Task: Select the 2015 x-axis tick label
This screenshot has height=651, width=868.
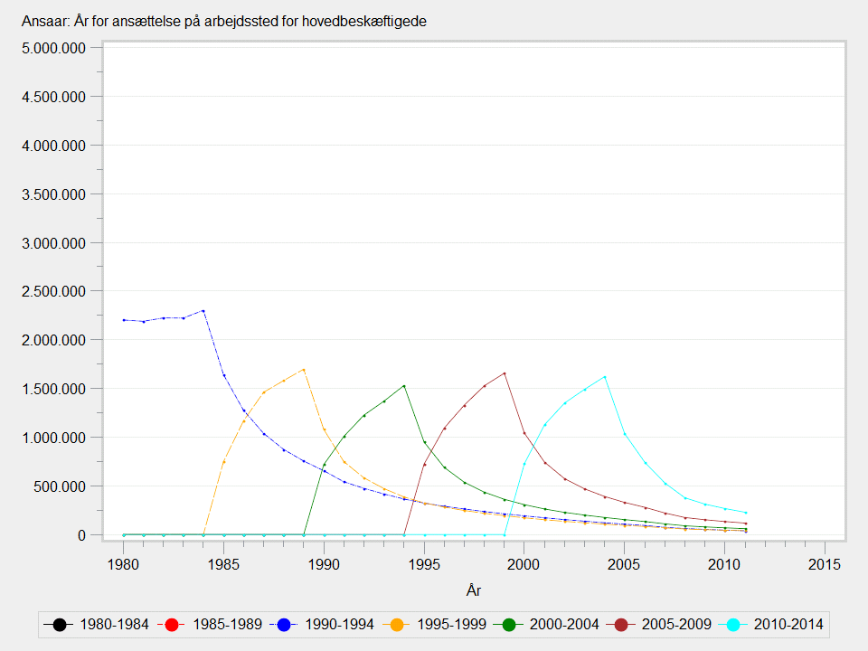Action: [x=825, y=564]
